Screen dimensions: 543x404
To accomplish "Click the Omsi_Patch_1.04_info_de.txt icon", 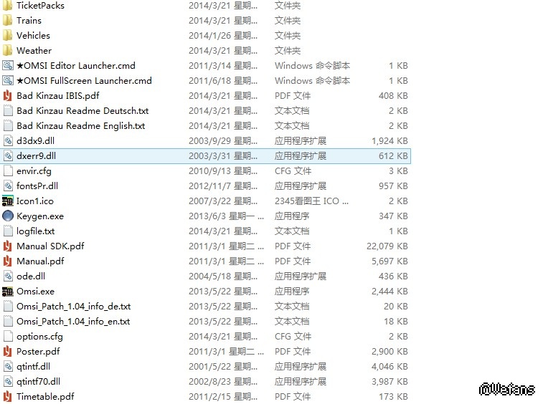I will point(8,307).
